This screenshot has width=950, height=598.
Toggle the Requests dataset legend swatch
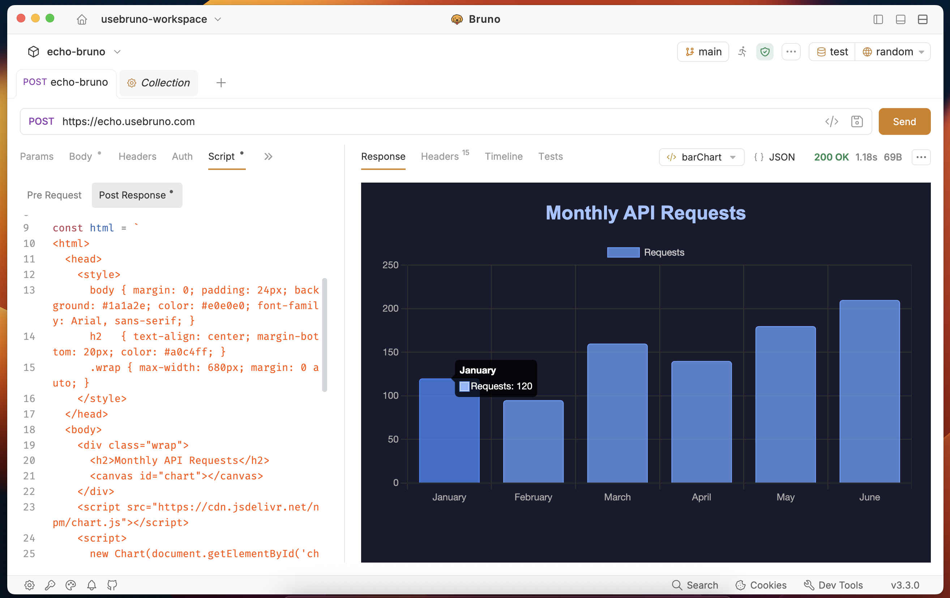coord(623,252)
